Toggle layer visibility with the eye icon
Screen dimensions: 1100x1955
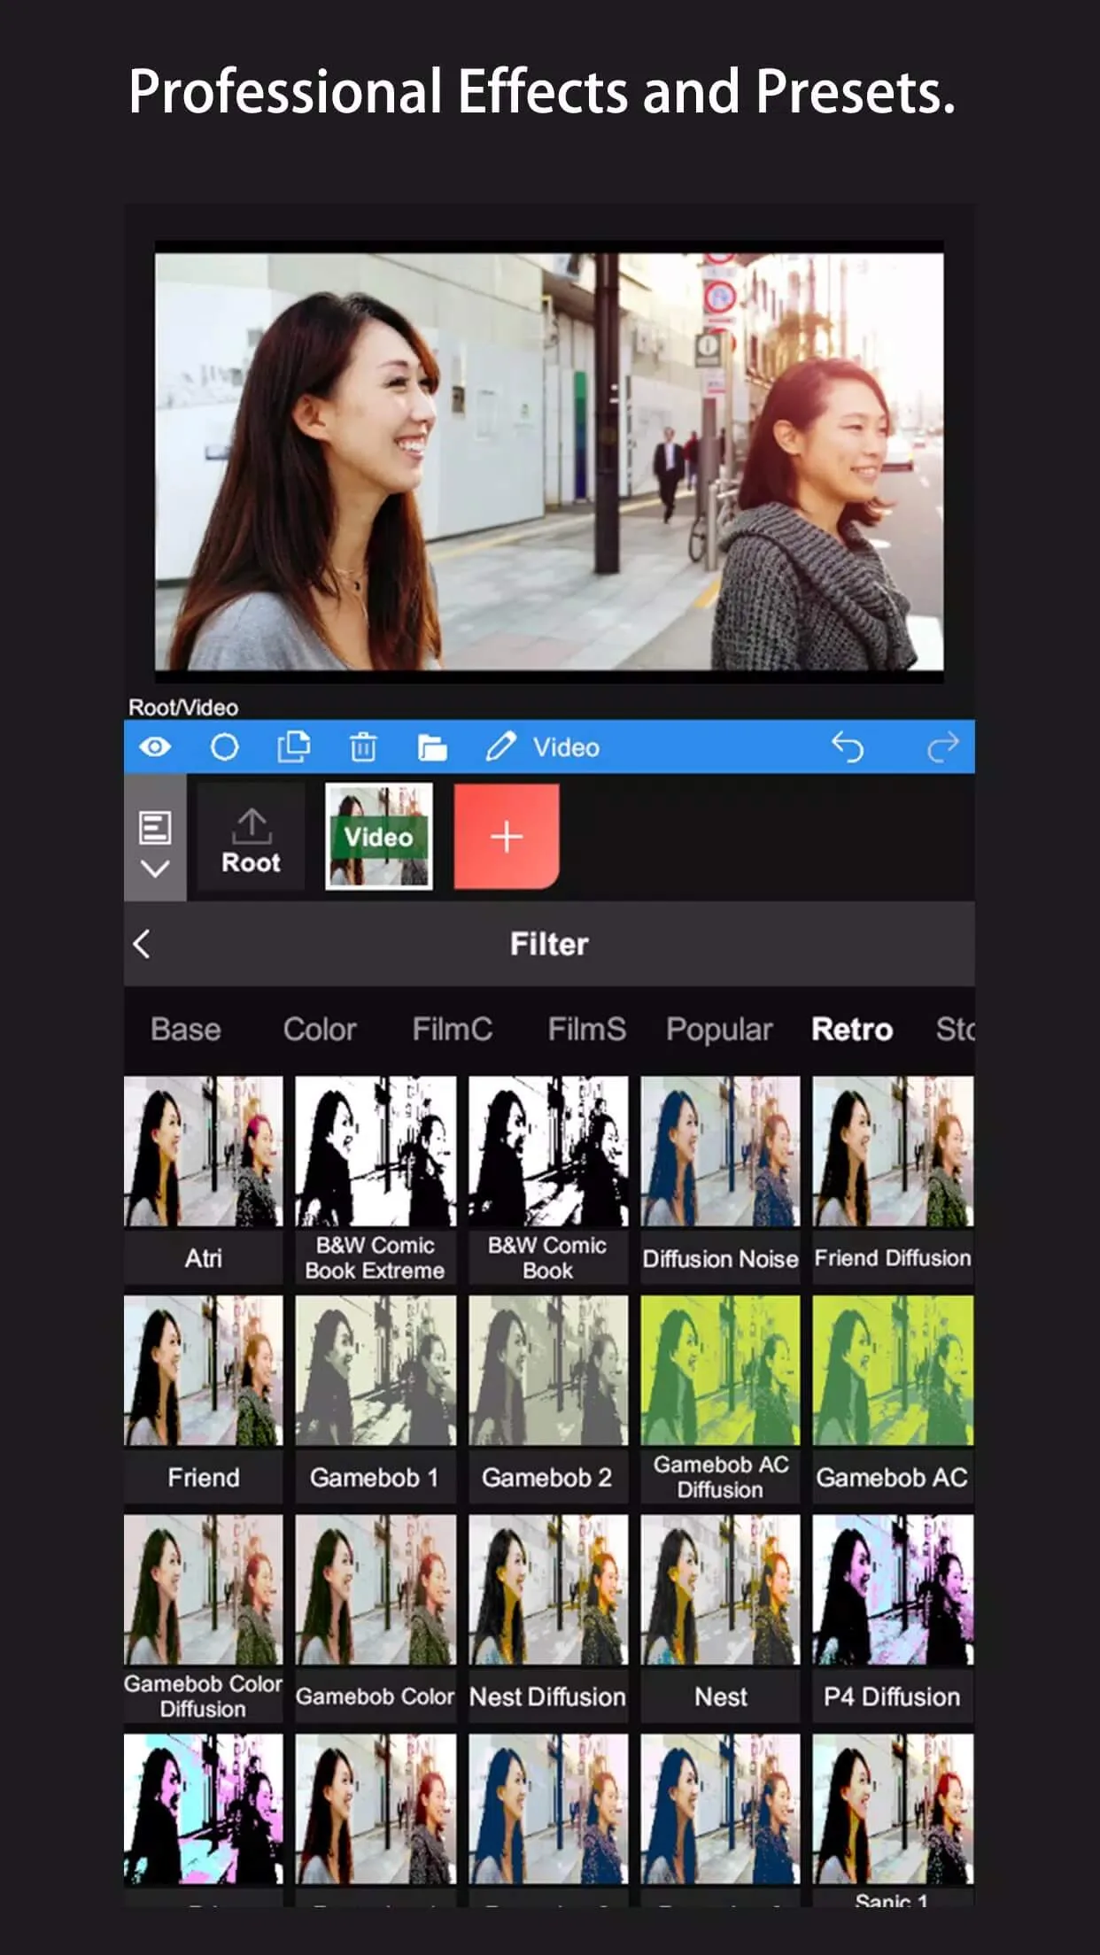pyautogui.click(x=155, y=747)
